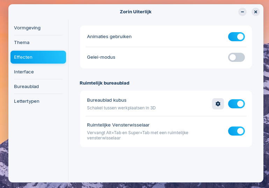Show the Lettertypen settings
This screenshot has width=269, height=188.
pos(27,101)
